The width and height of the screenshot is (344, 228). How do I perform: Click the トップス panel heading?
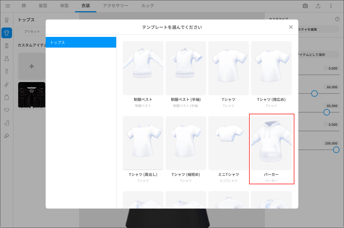(26, 20)
